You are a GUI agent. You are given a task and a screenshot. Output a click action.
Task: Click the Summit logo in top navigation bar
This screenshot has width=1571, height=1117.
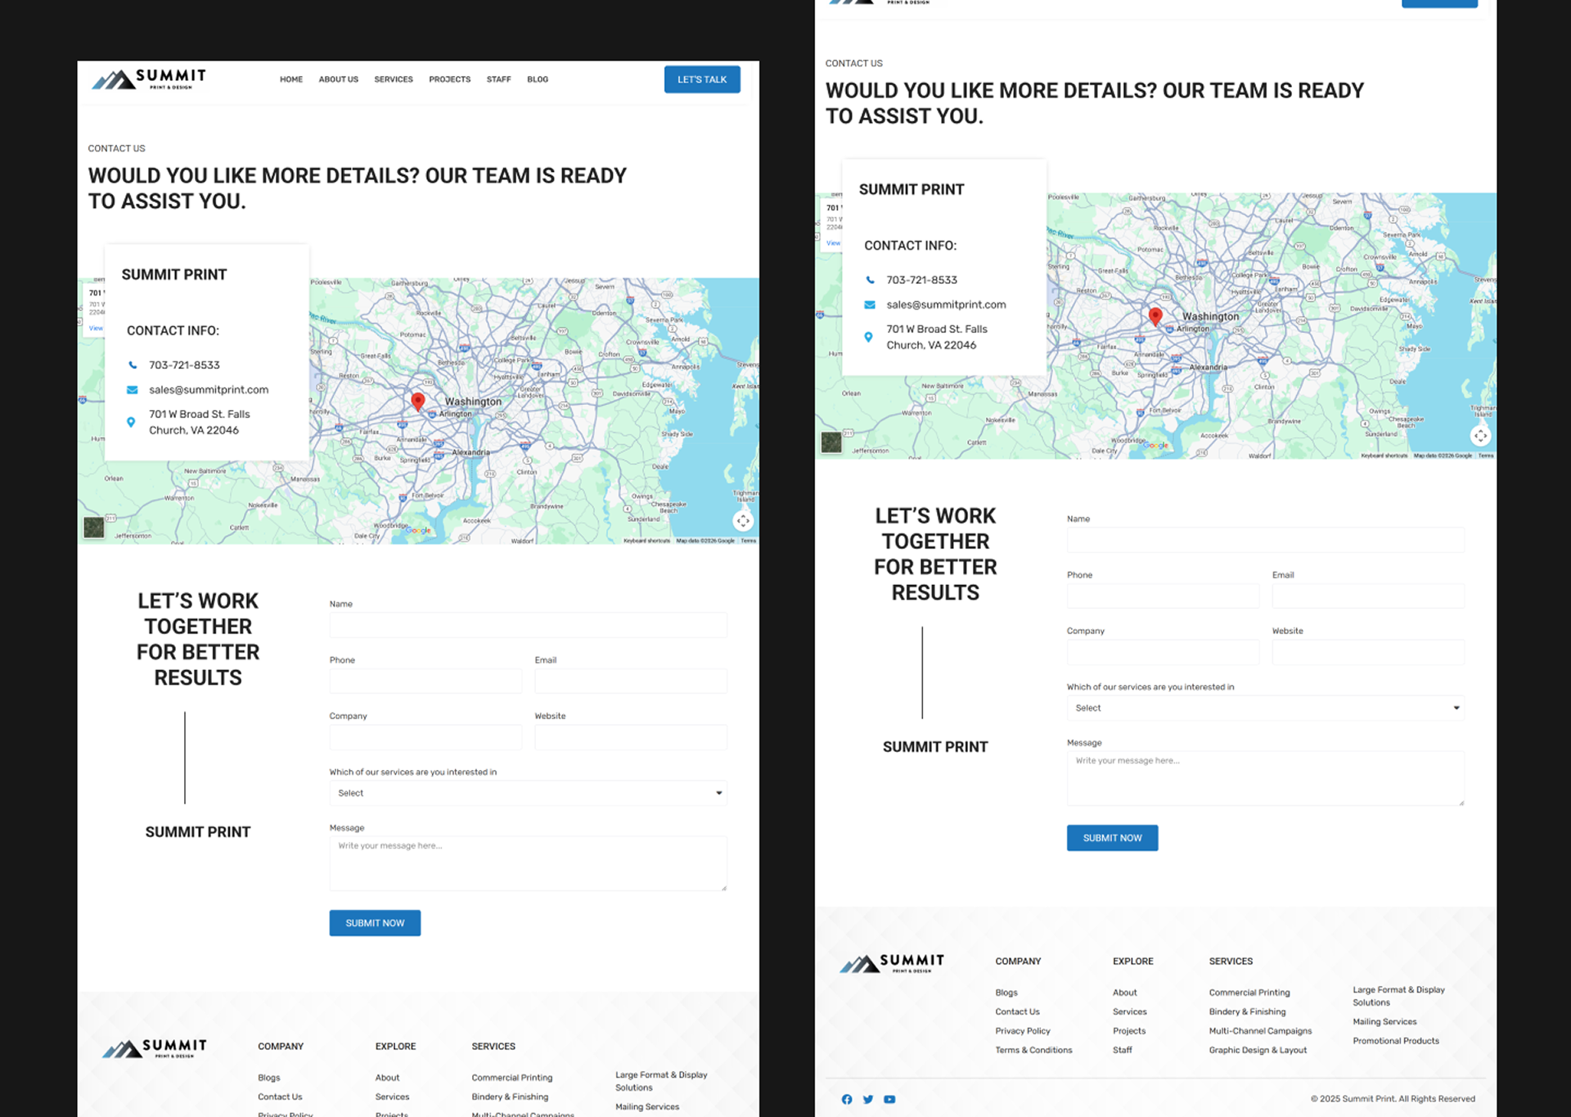pos(149,79)
